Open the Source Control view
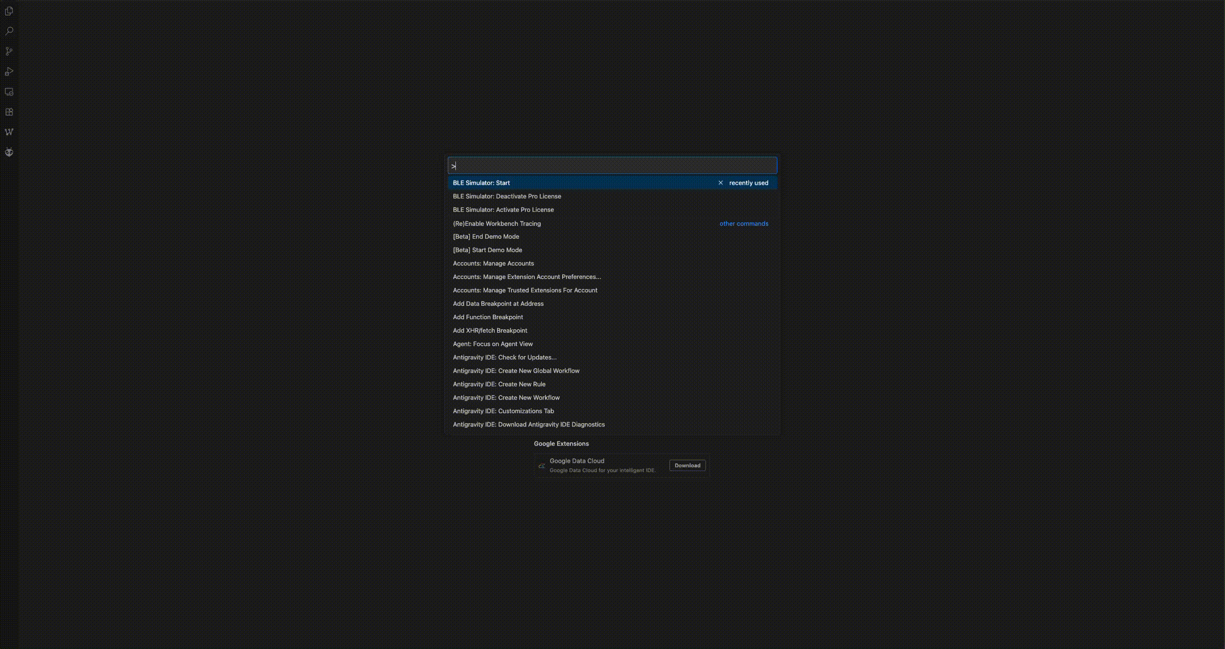Screen dimensions: 1225x649 click(9, 51)
